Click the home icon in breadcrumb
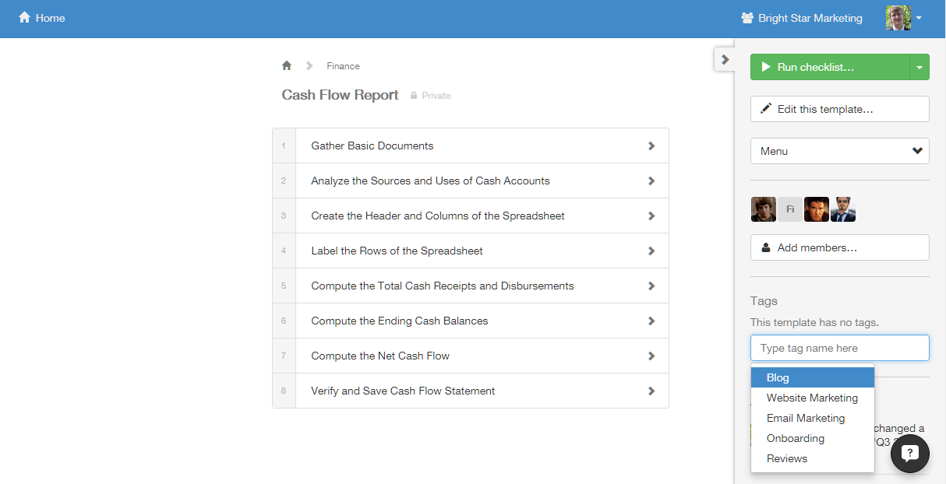 click(x=287, y=66)
